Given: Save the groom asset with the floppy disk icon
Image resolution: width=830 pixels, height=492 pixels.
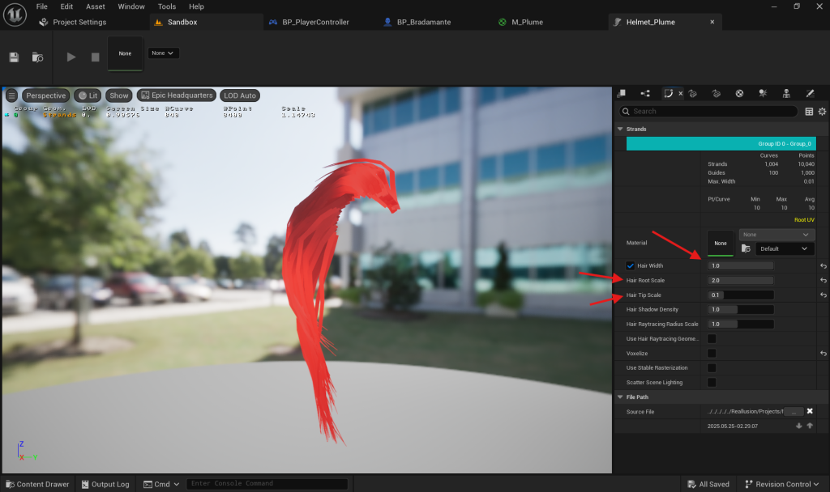Looking at the screenshot, I should click(x=14, y=57).
